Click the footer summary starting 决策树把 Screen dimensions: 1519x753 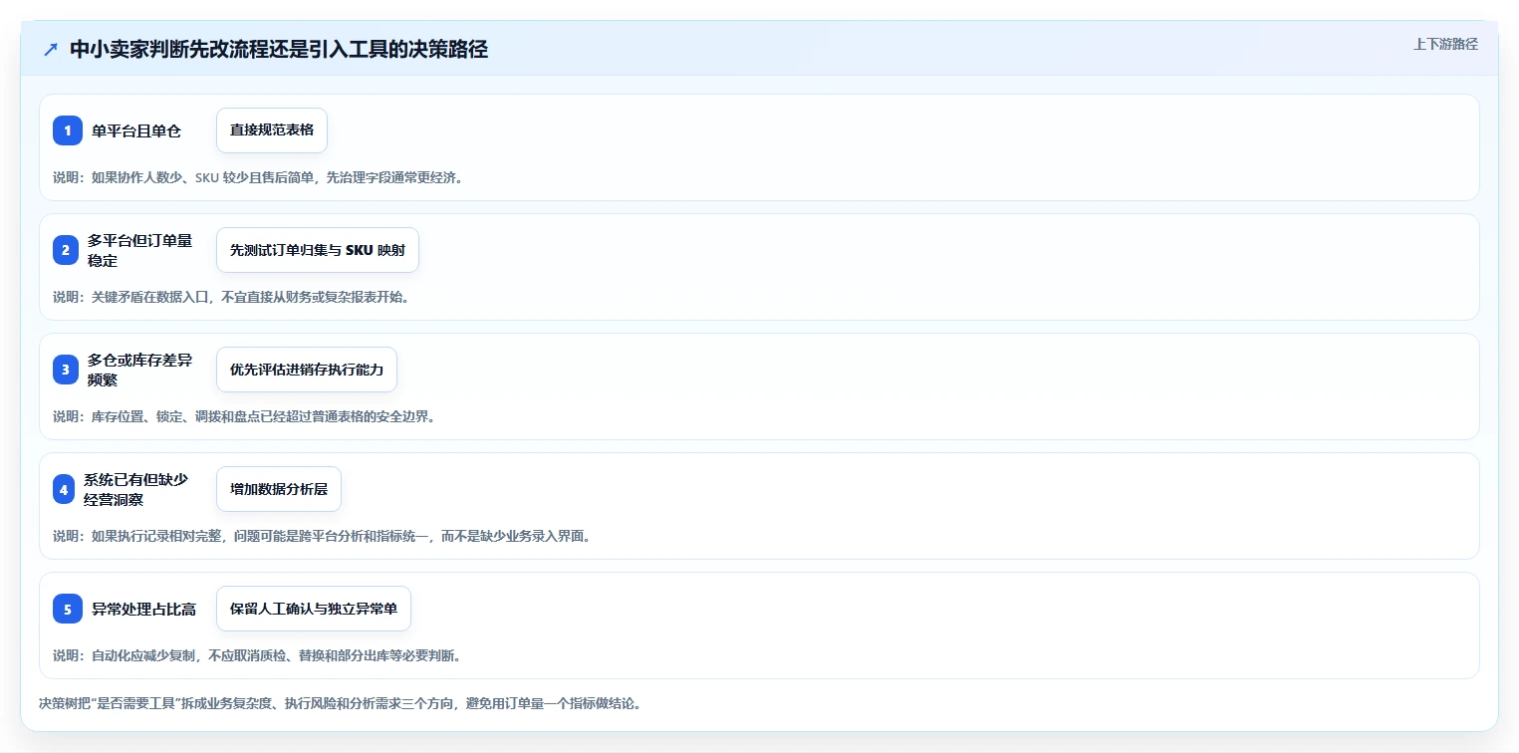340,703
